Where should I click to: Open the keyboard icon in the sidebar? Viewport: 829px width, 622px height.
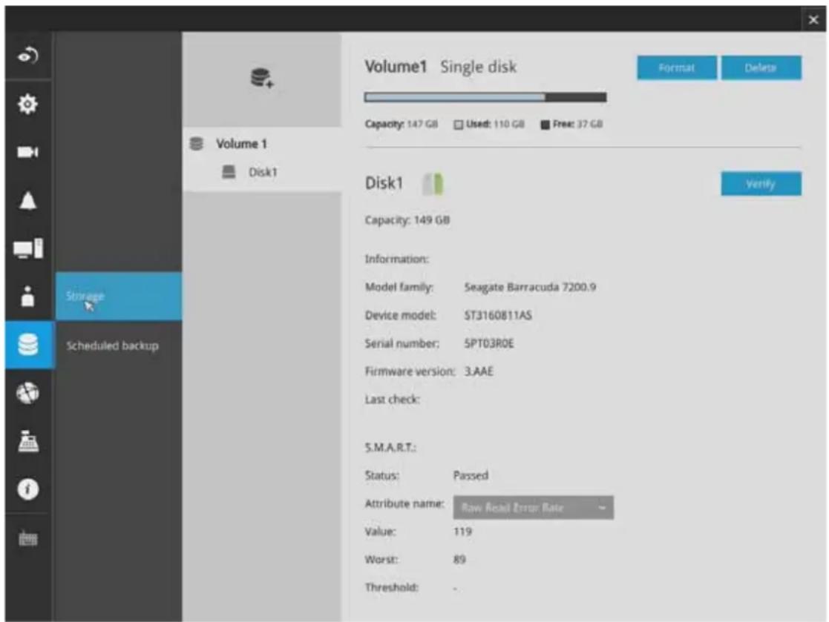pos(28,538)
